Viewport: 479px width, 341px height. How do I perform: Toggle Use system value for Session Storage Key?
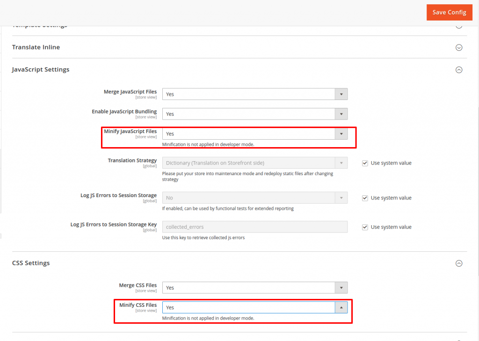[x=365, y=227]
